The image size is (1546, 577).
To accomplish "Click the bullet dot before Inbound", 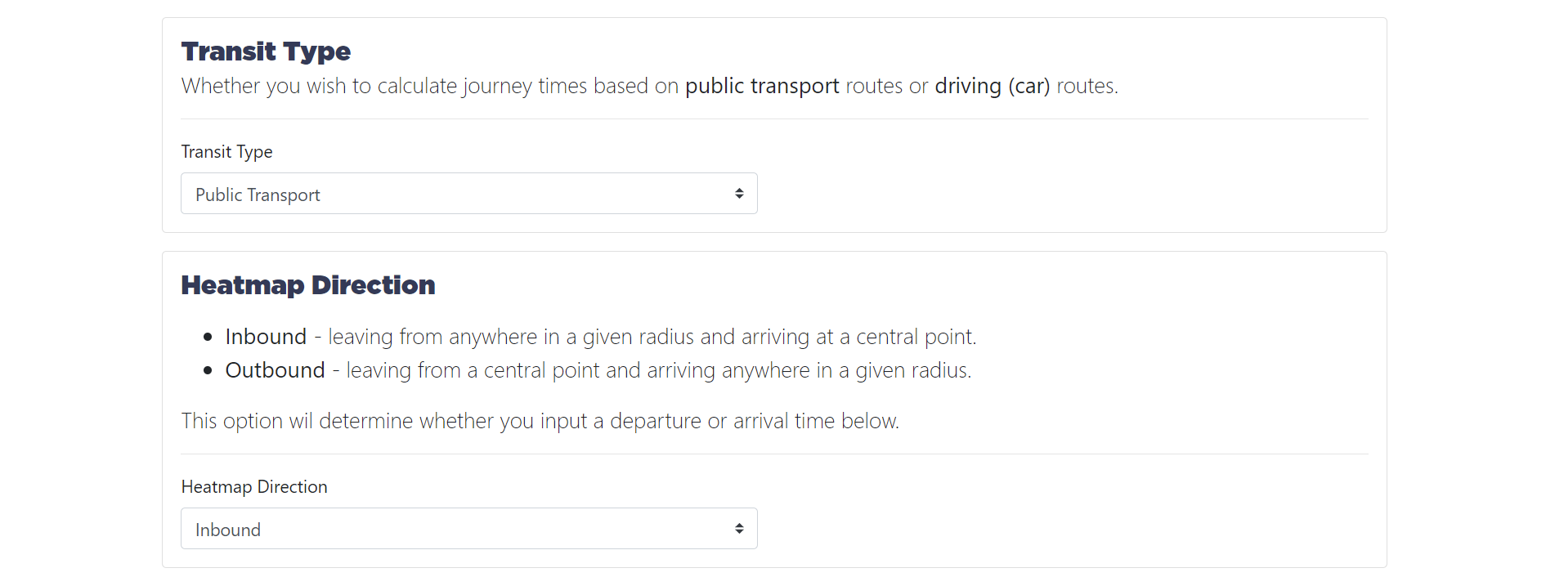I will tap(208, 337).
